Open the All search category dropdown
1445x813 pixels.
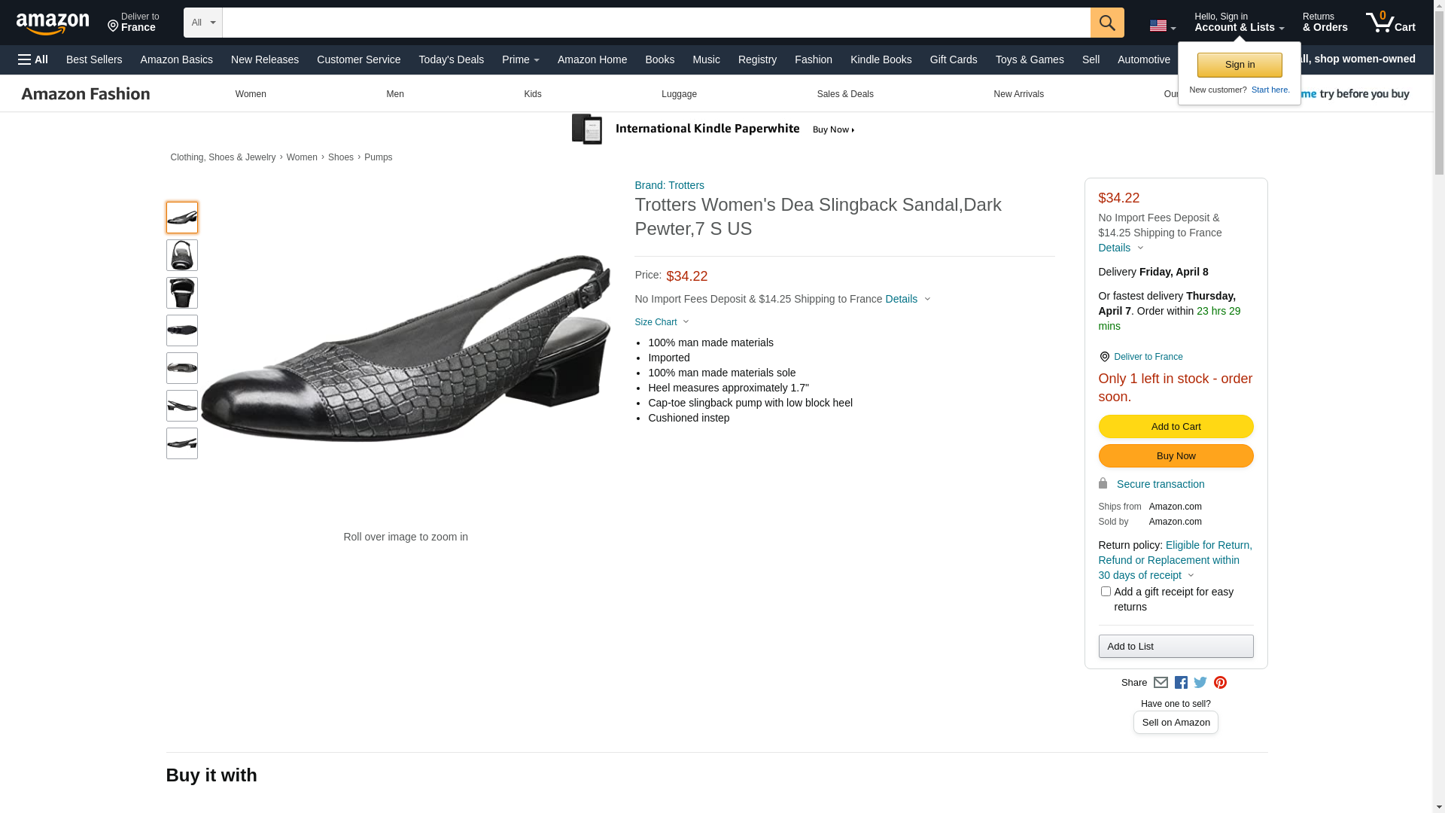tap(203, 23)
